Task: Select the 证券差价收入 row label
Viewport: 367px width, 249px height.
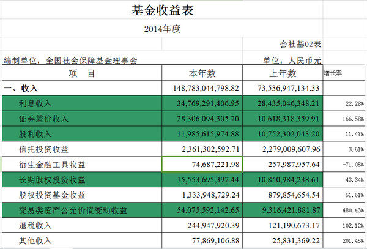Action: 82,119
